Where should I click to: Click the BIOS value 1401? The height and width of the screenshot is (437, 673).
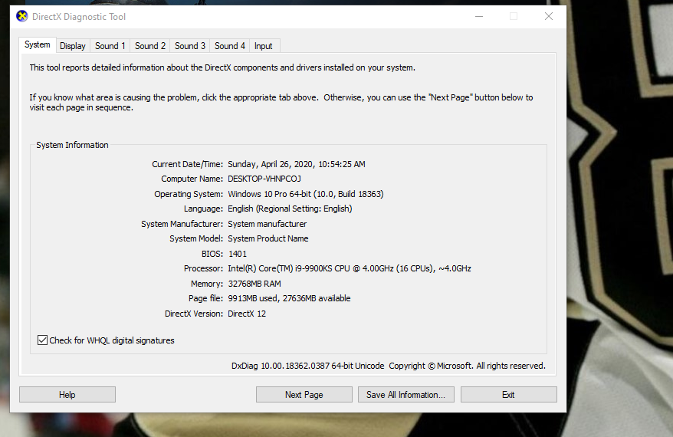(238, 254)
